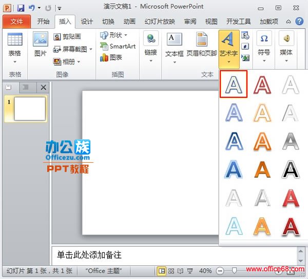Close the slides pane with X

[x=44, y=88]
